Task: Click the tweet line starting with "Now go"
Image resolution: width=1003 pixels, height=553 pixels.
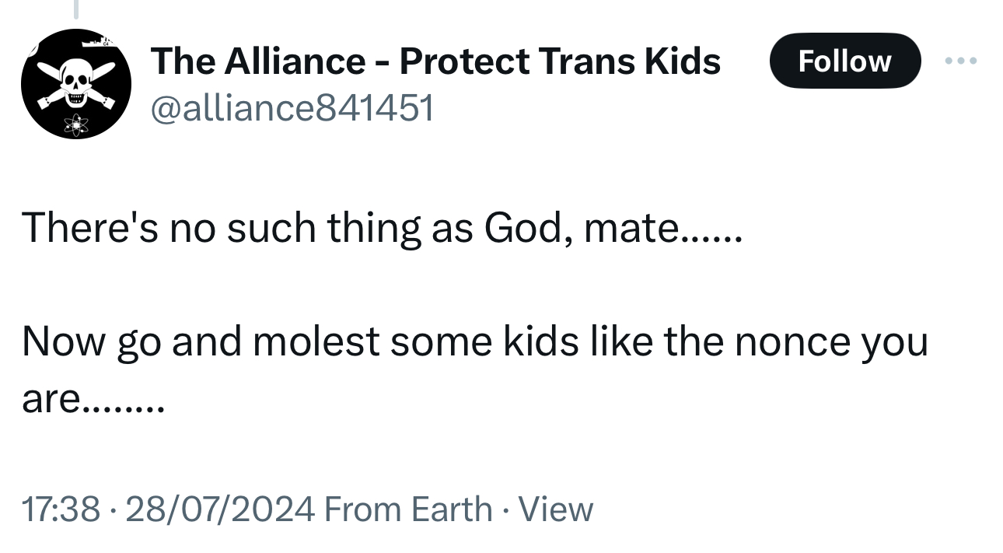Action: 474,342
